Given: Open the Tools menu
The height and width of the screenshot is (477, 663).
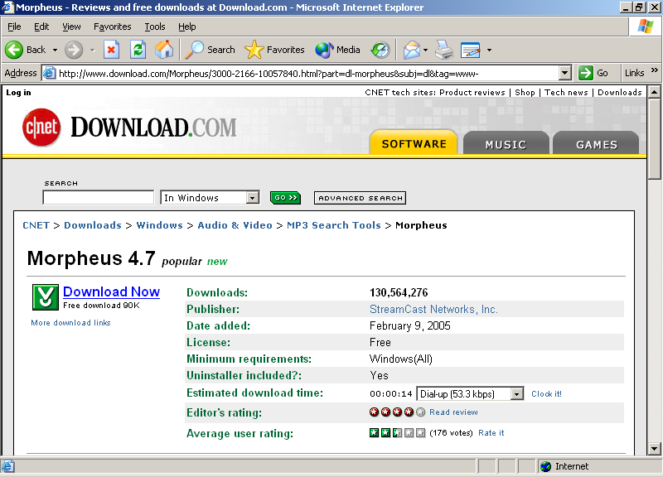Looking at the screenshot, I should tap(155, 26).
